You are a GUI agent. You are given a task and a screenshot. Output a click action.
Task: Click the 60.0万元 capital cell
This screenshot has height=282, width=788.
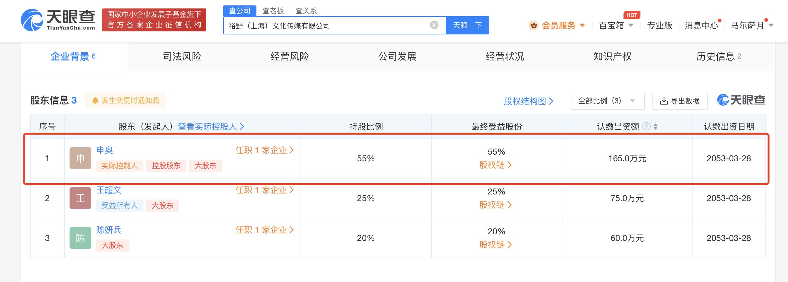(627, 238)
